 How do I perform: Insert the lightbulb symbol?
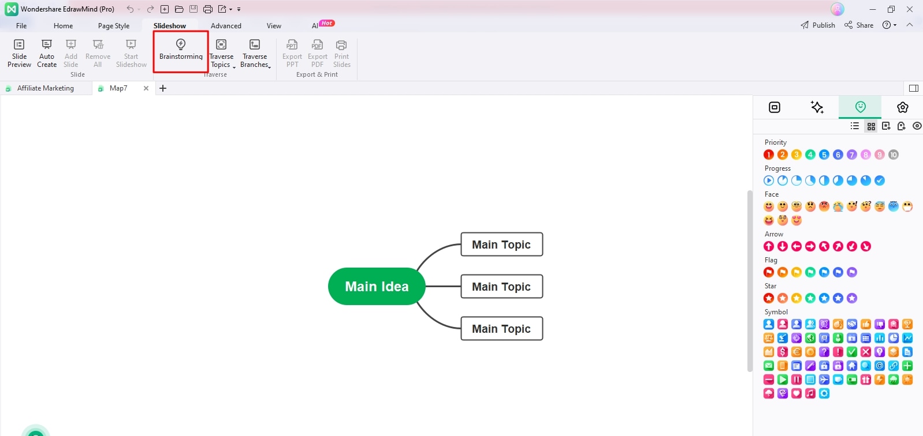880,352
